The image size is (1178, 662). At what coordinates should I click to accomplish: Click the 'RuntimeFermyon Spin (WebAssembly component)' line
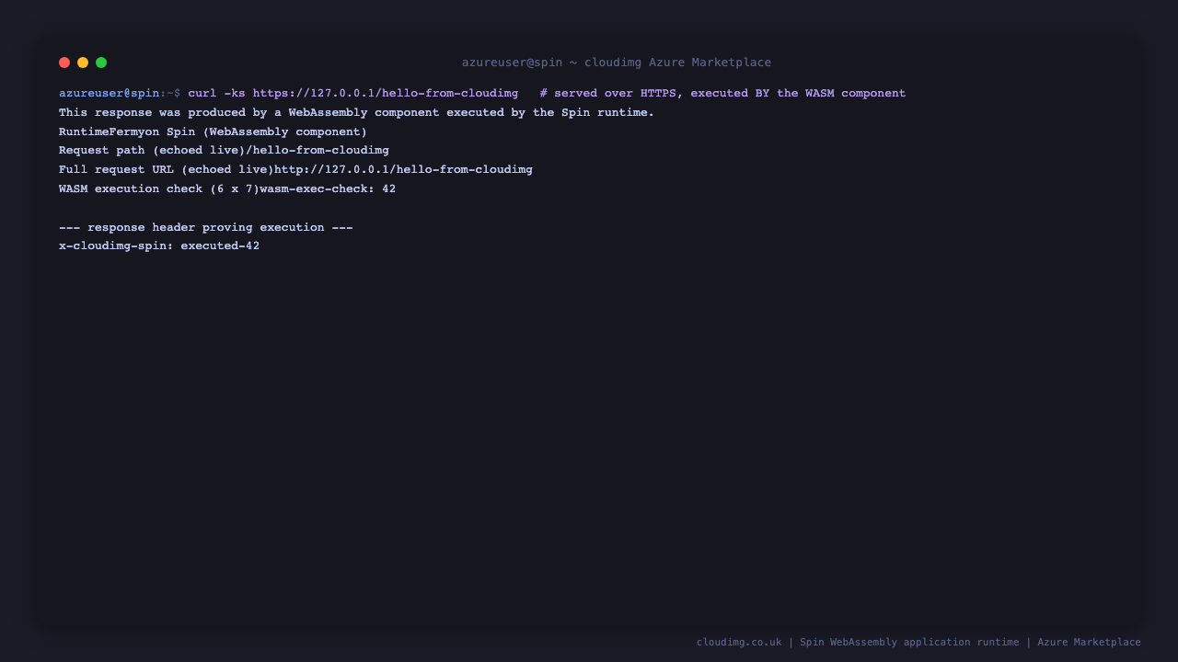[214, 131]
